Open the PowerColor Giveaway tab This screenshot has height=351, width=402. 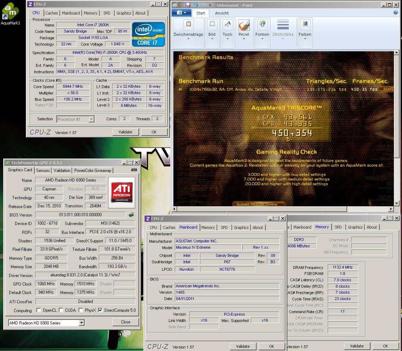93,170
